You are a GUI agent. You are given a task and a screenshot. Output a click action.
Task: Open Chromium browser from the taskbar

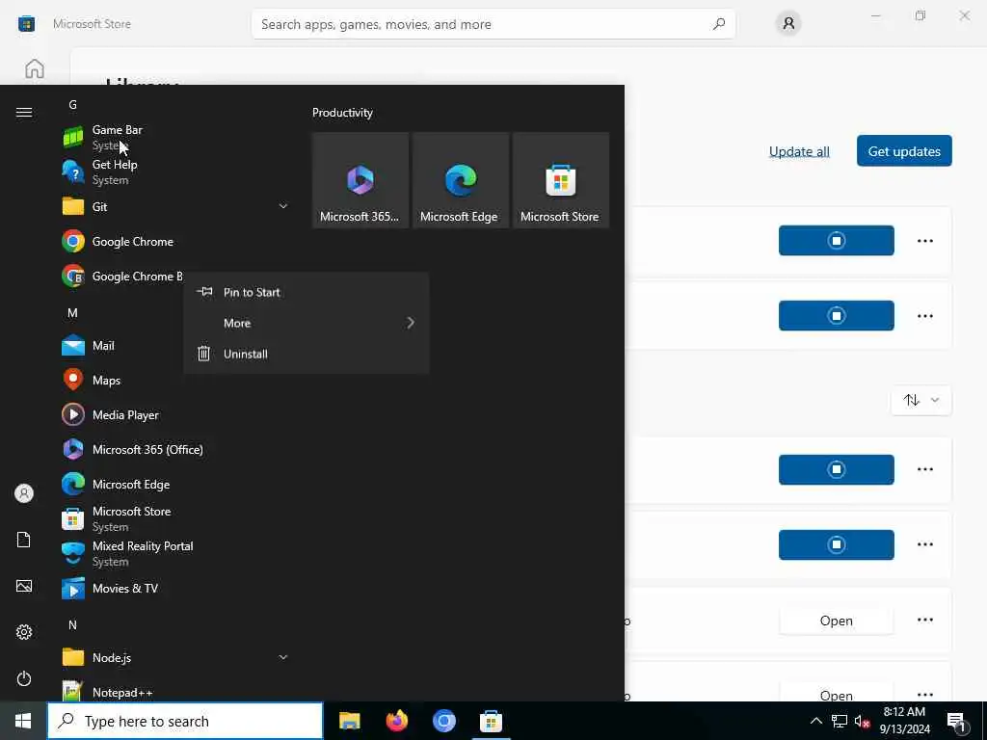pyautogui.click(x=443, y=721)
